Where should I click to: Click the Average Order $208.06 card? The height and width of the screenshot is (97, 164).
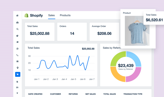104,32
